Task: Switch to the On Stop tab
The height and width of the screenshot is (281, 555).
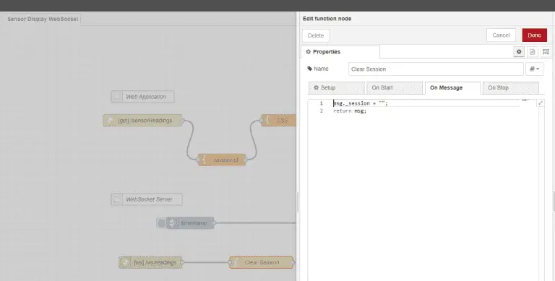Action: click(x=510, y=88)
